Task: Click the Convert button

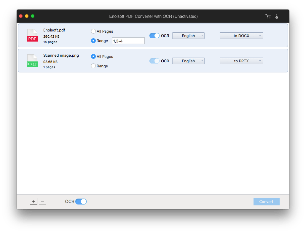Action: point(266,202)
